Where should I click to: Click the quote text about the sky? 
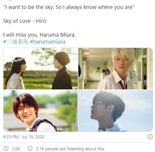point(69,7)
